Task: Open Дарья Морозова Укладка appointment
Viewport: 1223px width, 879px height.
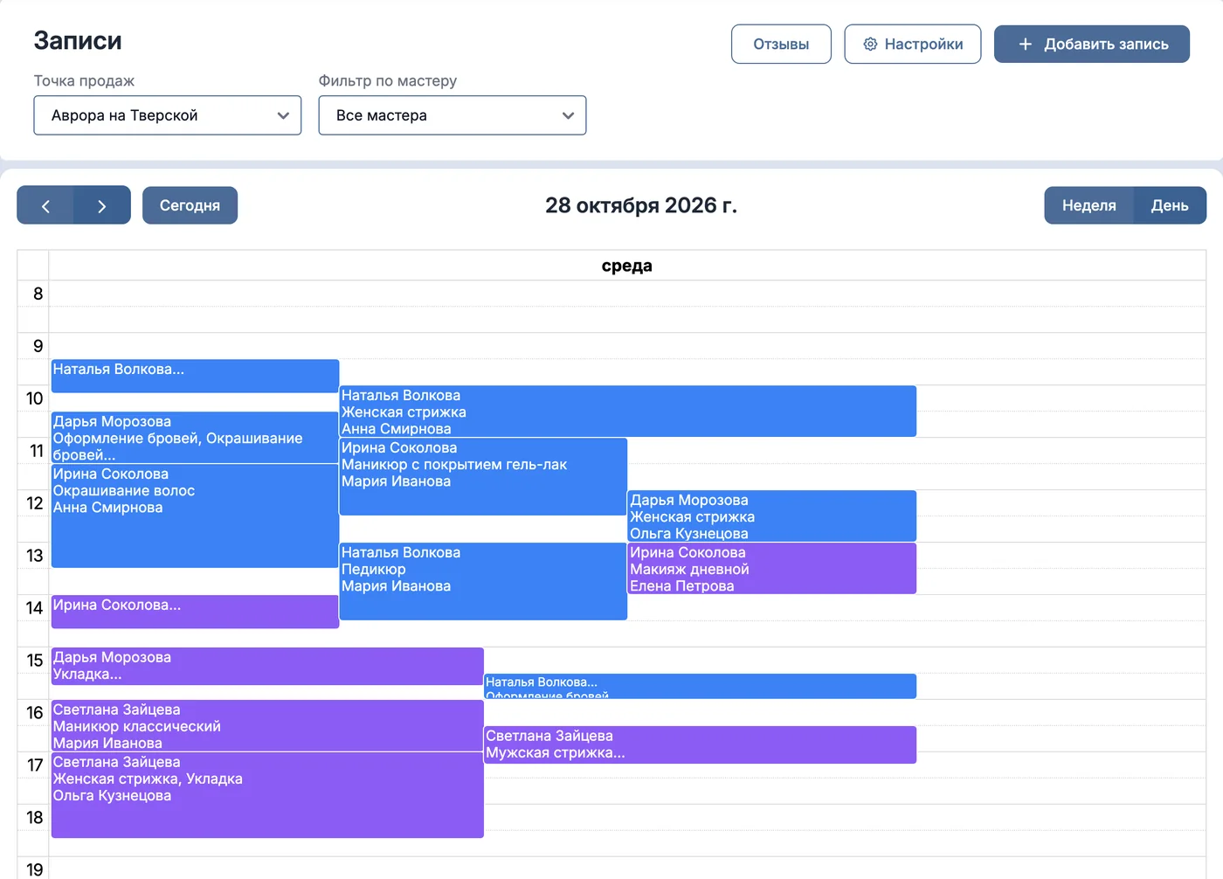Action: coord(267,666)
